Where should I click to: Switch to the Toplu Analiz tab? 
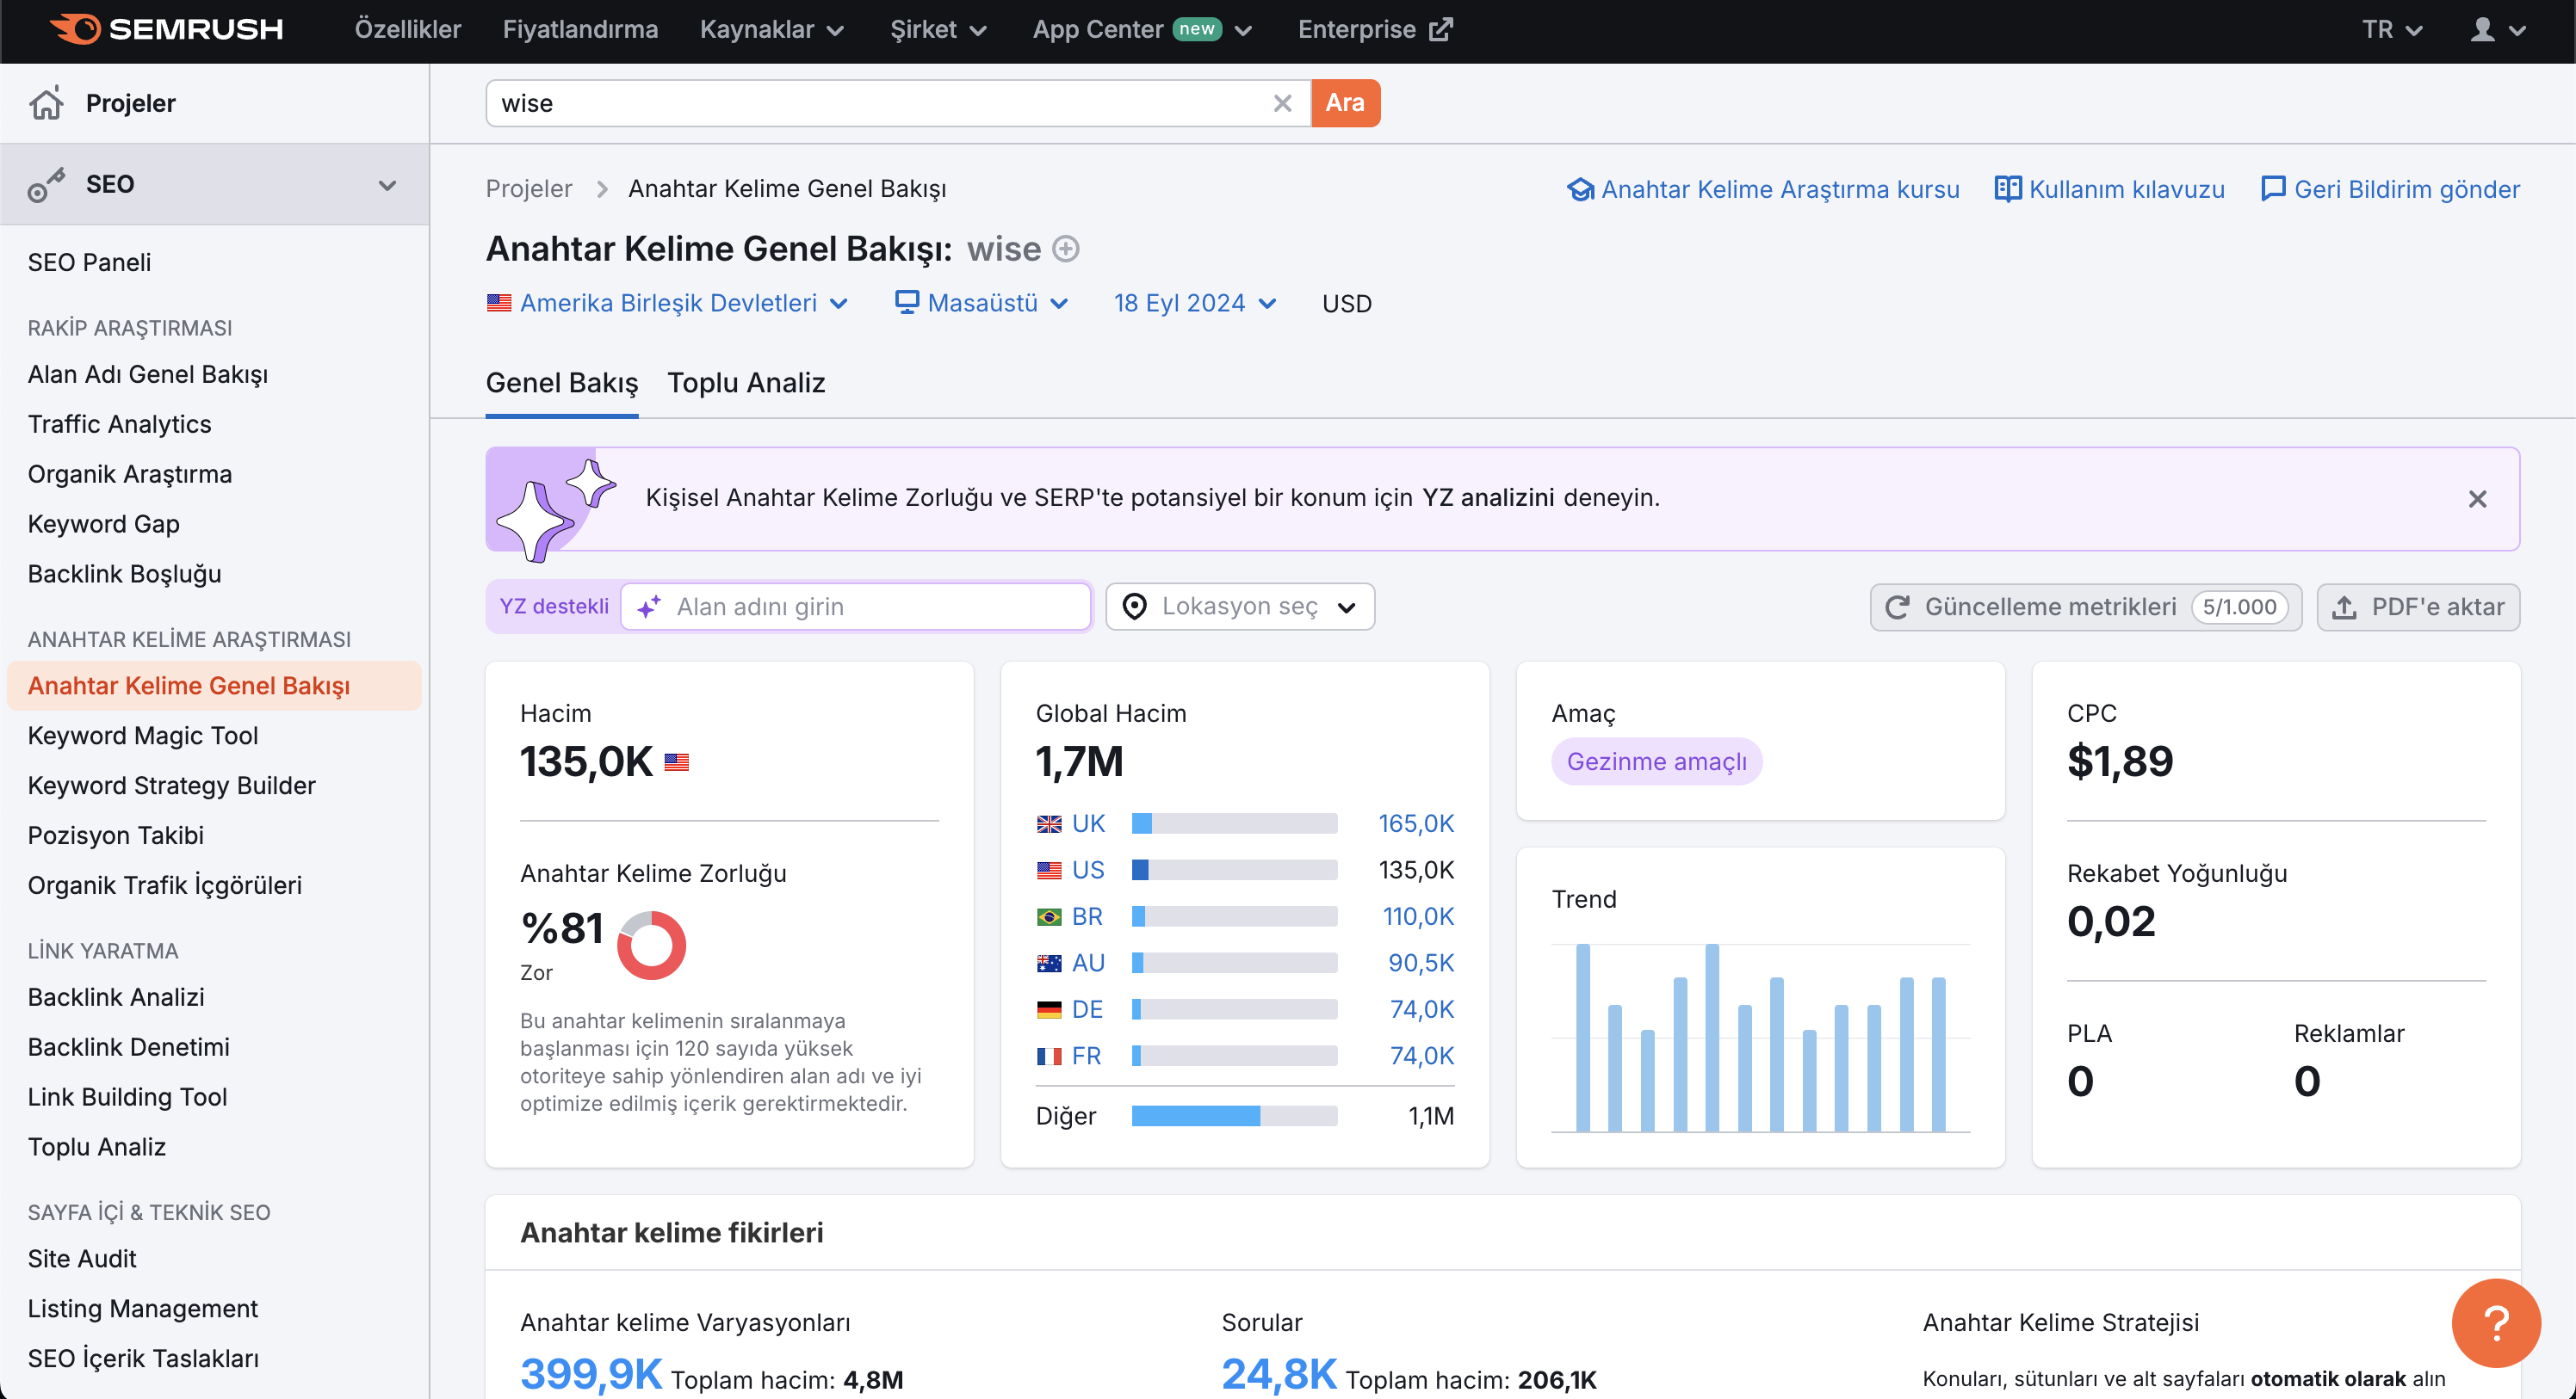pyautogui.click(x=746, y=383)
